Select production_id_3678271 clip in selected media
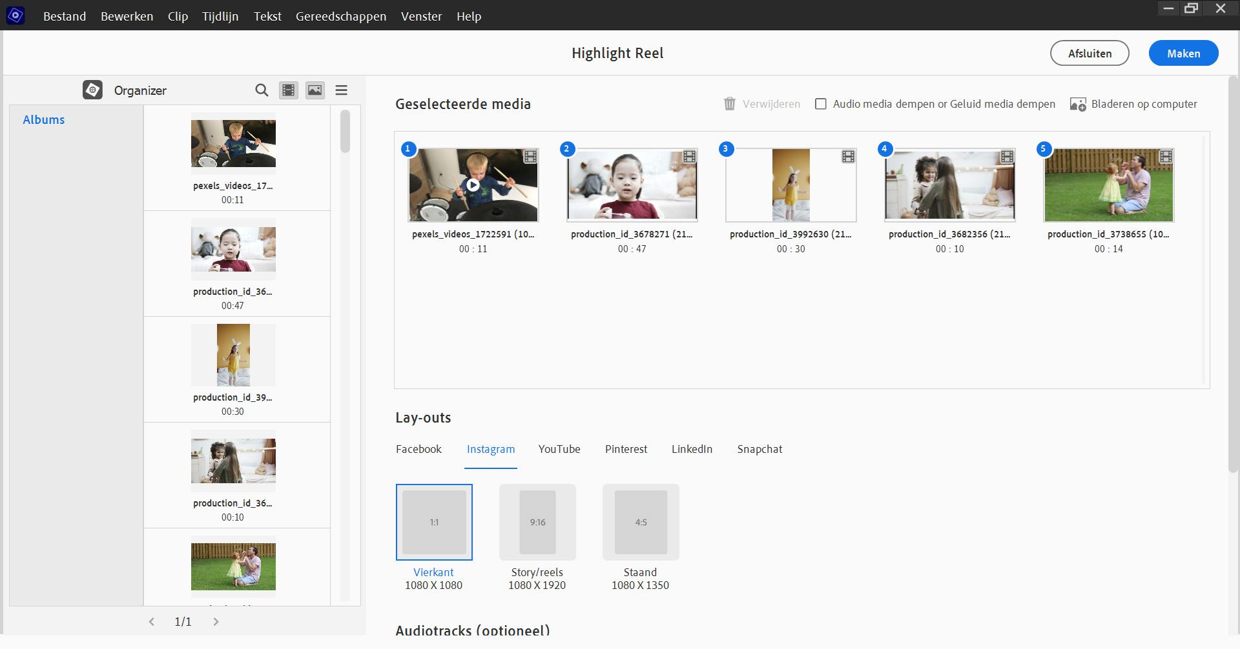The width and height of the screenshot is (1240, 649). click(x=632, y=185)
